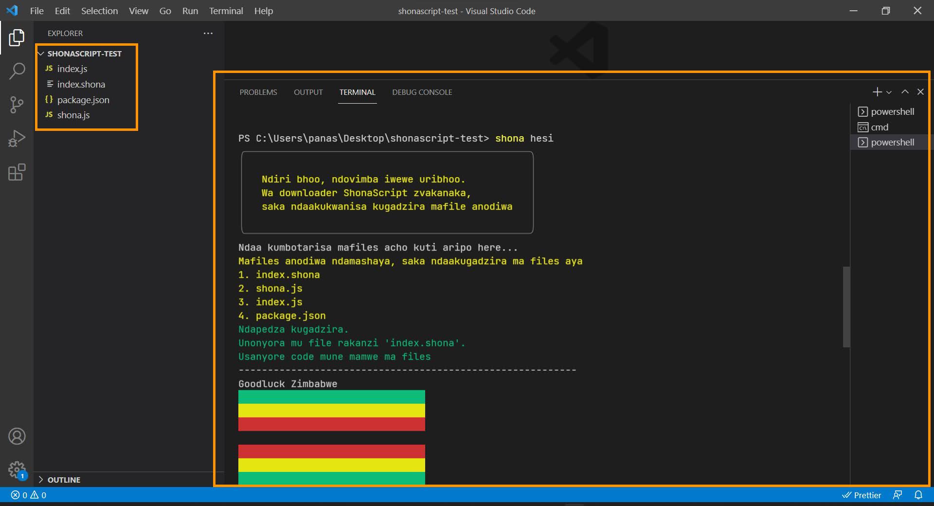Open the Search view in activity bar
This screenshot has width=934, height=506.
pyautogui.click(x=17, y=71)
